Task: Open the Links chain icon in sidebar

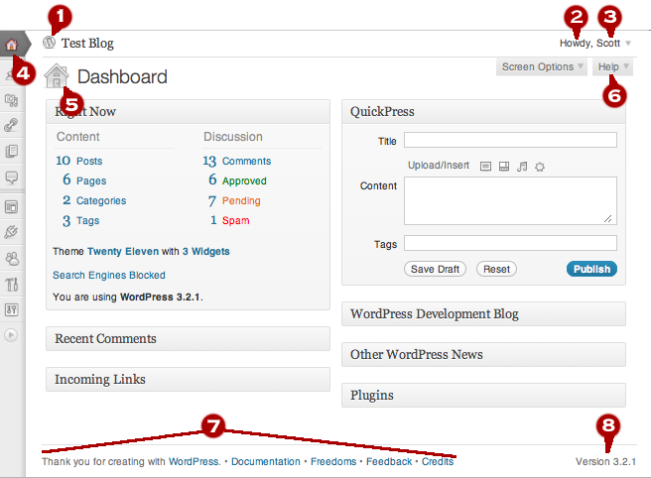Action: pos(11,125)
